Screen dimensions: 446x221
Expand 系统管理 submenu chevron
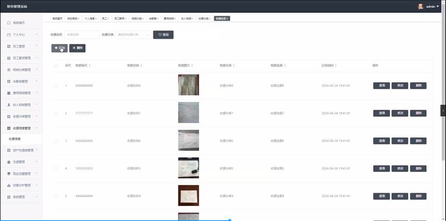point(37,197)
